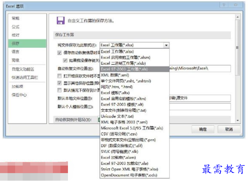Choose 网页(*.htm, *.html) format
The width and height of the screenshot is (248, 181).
click(x=135, y=87)
